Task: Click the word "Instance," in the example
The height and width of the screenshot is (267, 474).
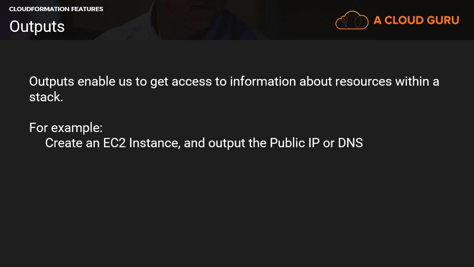Action: 154,143
